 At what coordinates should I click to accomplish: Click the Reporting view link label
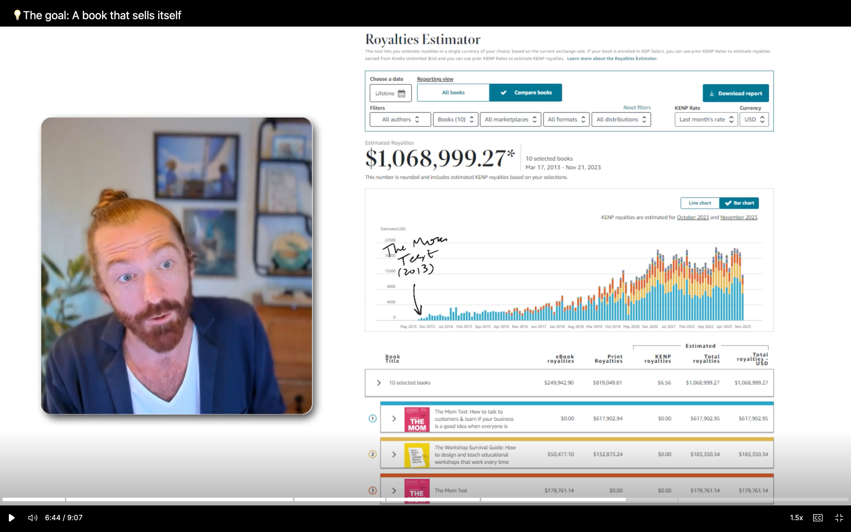(x=435, y=79)
